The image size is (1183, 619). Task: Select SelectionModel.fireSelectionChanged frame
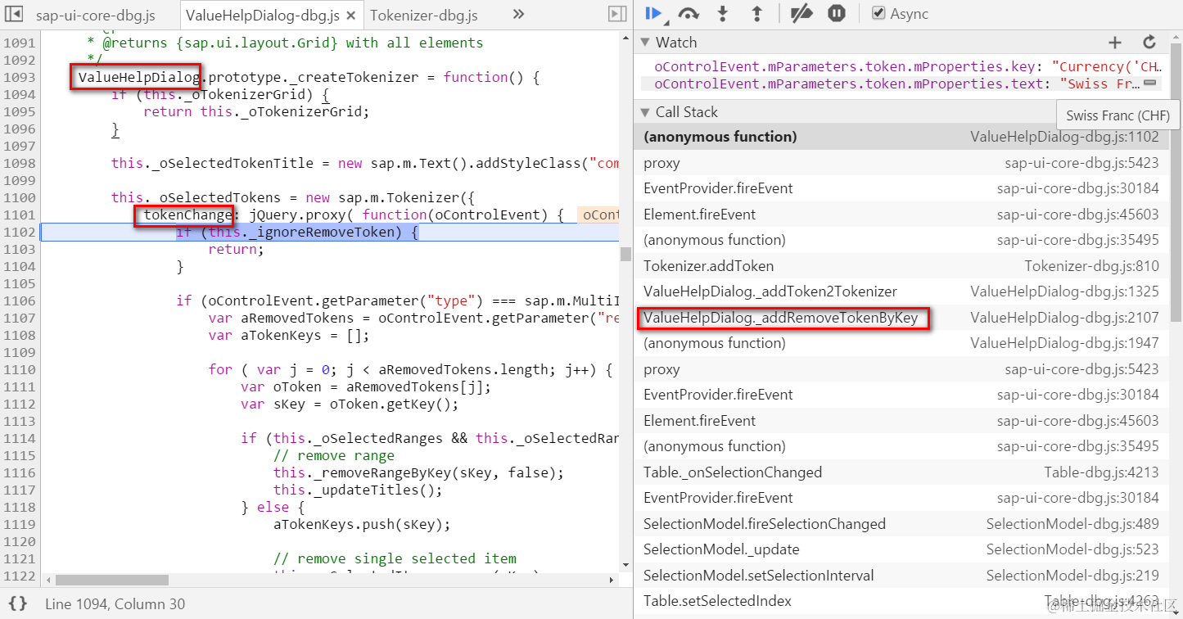pyautogui.click(x=901, y=524)
